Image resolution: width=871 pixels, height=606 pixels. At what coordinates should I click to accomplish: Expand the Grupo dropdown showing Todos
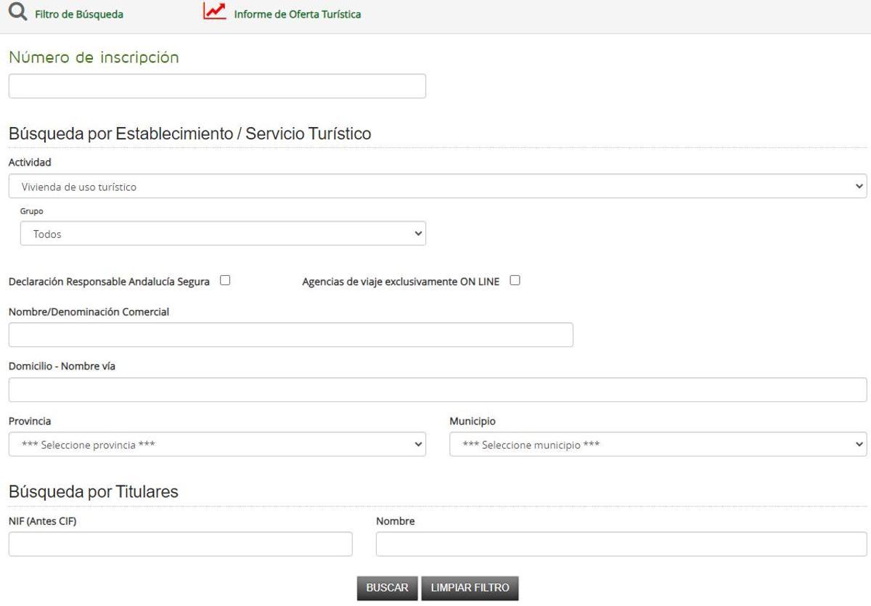pos(223,233)
